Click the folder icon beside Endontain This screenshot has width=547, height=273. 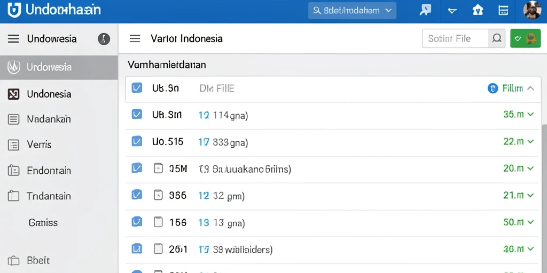[13, 170]
